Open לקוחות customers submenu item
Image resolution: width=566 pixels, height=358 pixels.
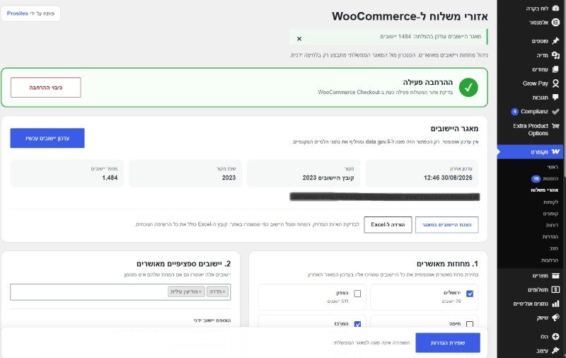click(x=551, y=202)
